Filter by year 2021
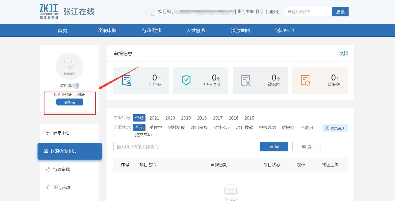The width and height of the screenshot is (395, 201). point(154,118)
